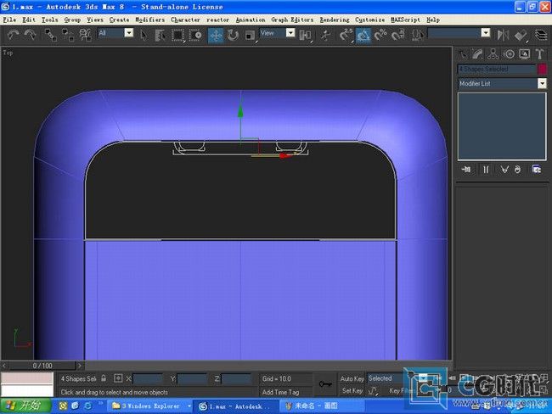Click the Make Unique modifier icon
Screen dimensions: 552x414
click(x=504, y=170)
